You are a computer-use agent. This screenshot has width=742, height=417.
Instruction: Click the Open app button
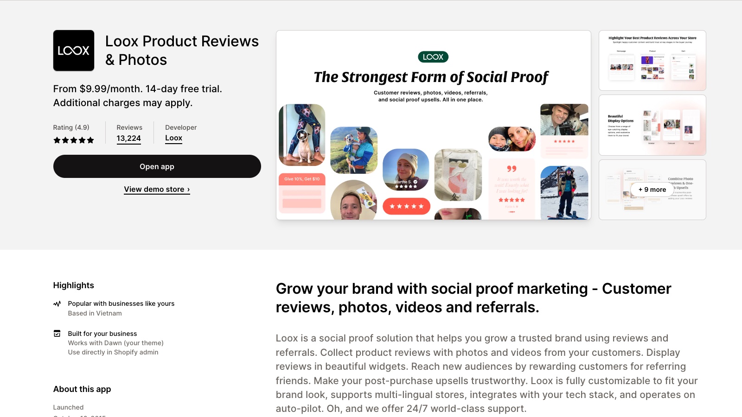[157, 166]
